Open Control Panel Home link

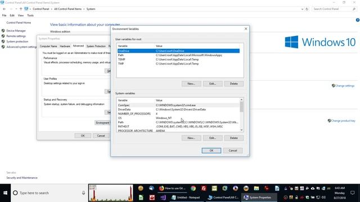pos(19,22)
